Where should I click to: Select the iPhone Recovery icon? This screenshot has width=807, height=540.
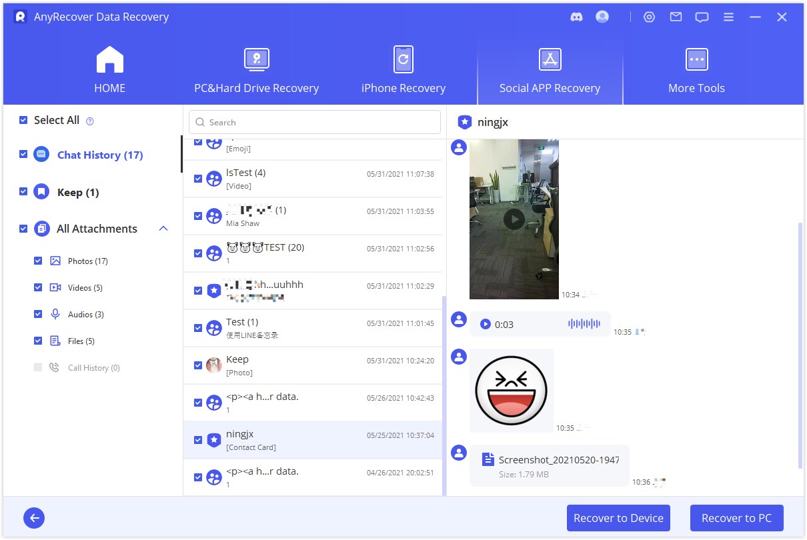click(x=403, y=59)
